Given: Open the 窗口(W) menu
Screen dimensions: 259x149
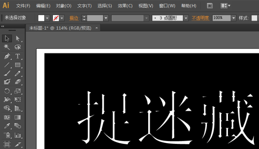Looking at the screenshot, I should [167, 6].
